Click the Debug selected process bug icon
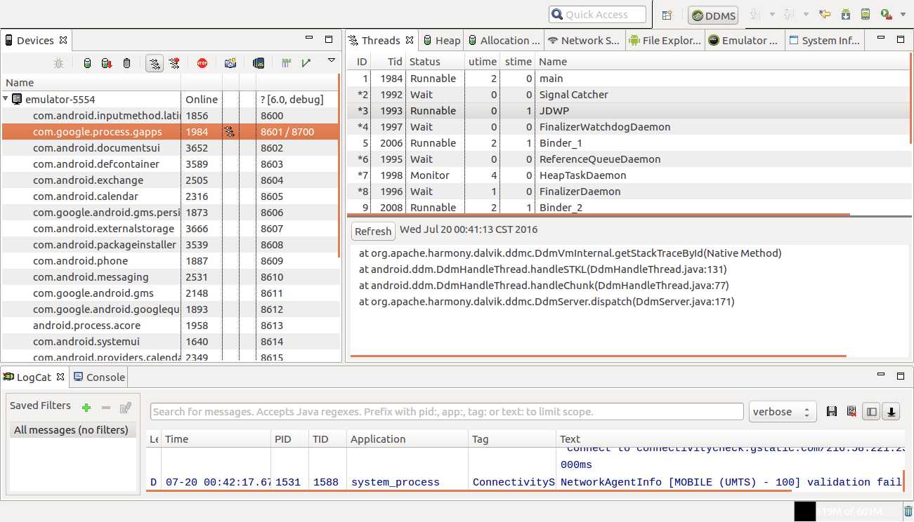The width and height of the screenshot is (914, 522). click(59, 63)
